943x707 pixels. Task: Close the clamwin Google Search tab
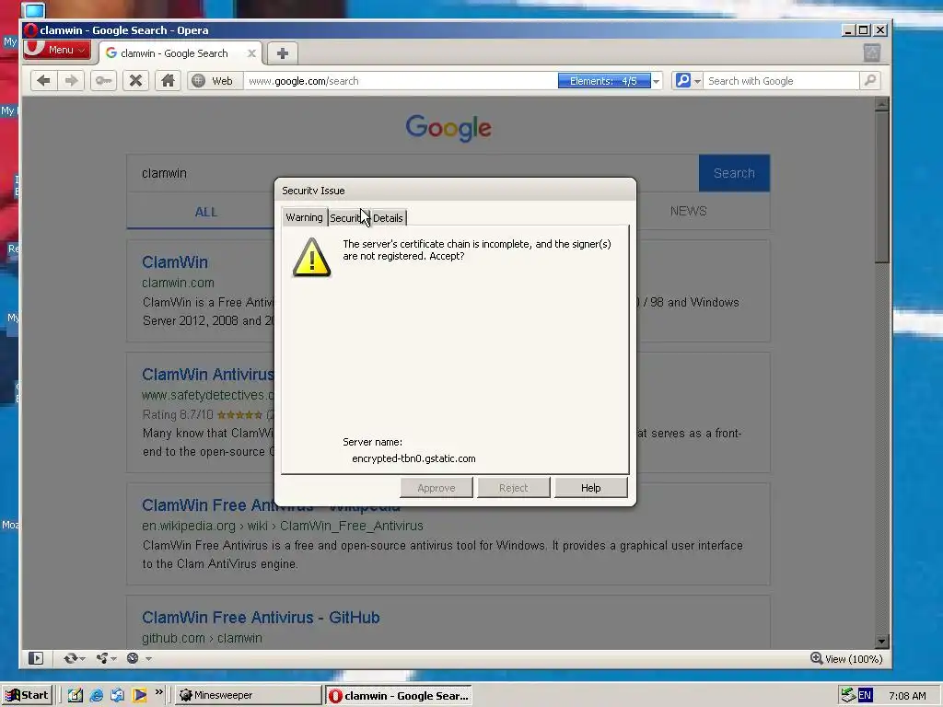click(251, 53)
